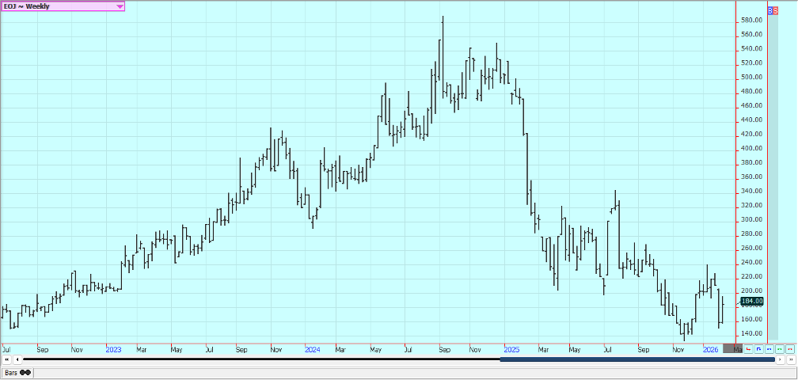This screenshot has width=798, height=380.
Task: Click the blue dash icon at bottom right
Action: point(769,348)
